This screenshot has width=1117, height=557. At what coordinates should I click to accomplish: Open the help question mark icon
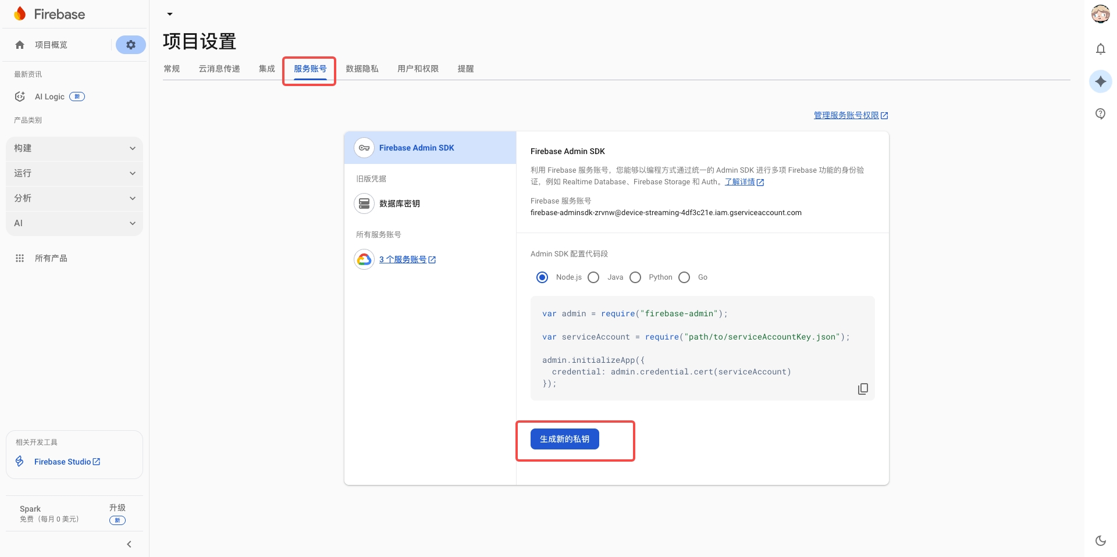pyautogui.click(x=1100, y=113)
